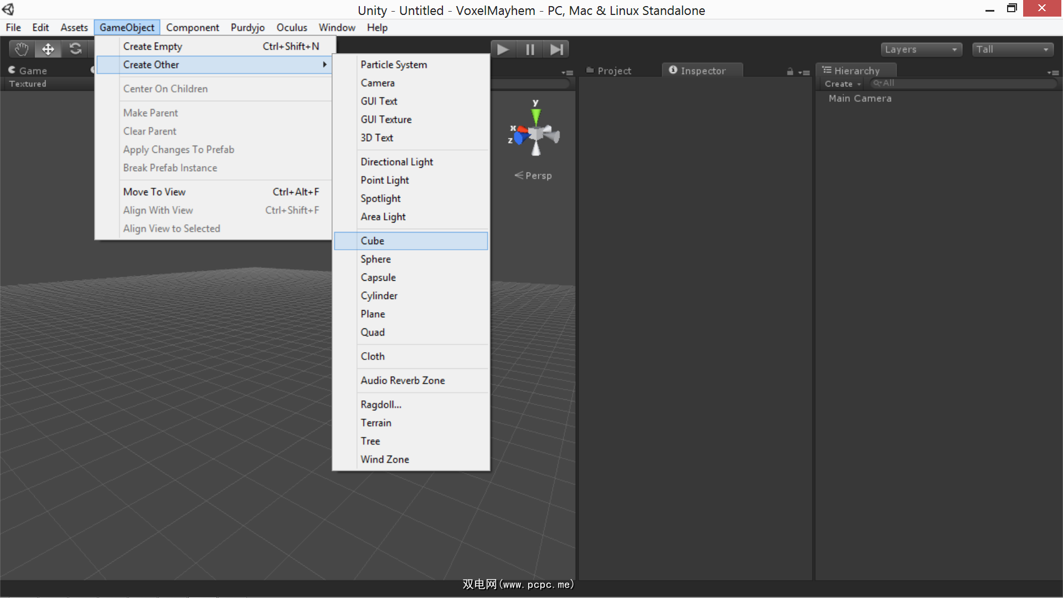Open the Component menu
Screen dimensions: 1063x598
[192, 28]
